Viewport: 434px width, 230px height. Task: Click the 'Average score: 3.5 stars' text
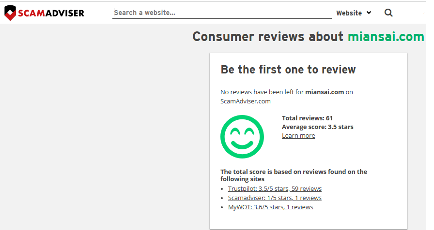[x=317, y=127]
